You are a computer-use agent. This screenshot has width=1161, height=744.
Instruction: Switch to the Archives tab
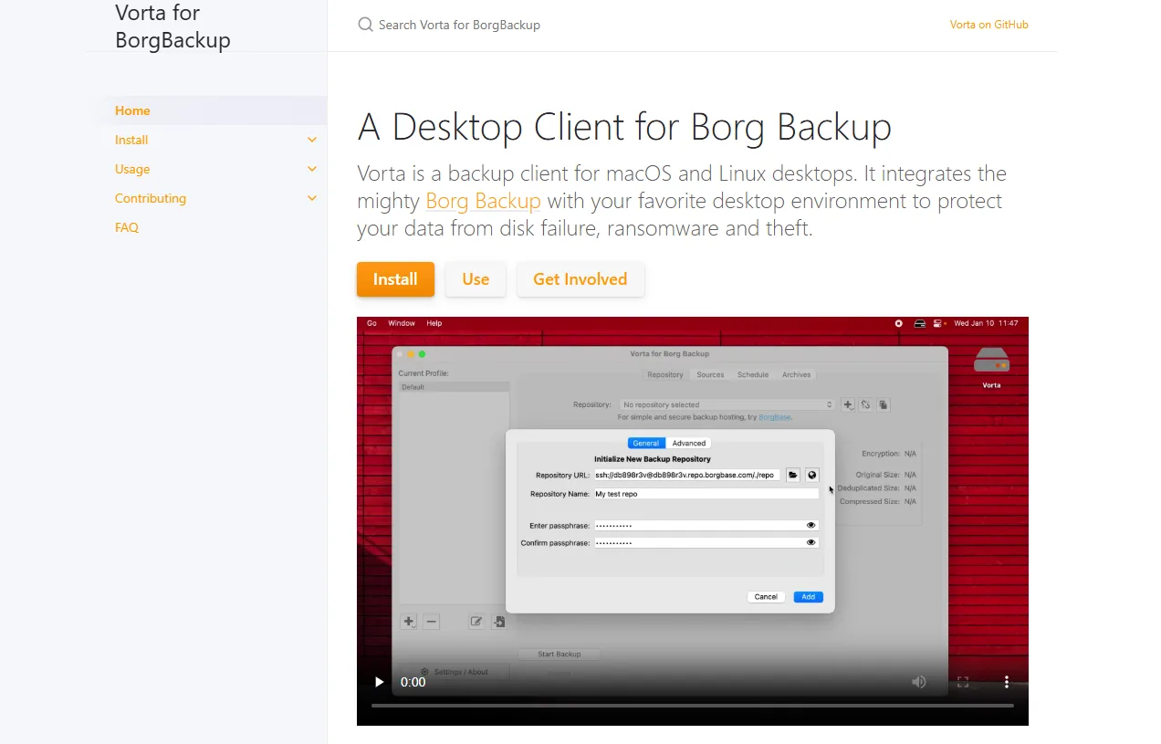(796, 374)
